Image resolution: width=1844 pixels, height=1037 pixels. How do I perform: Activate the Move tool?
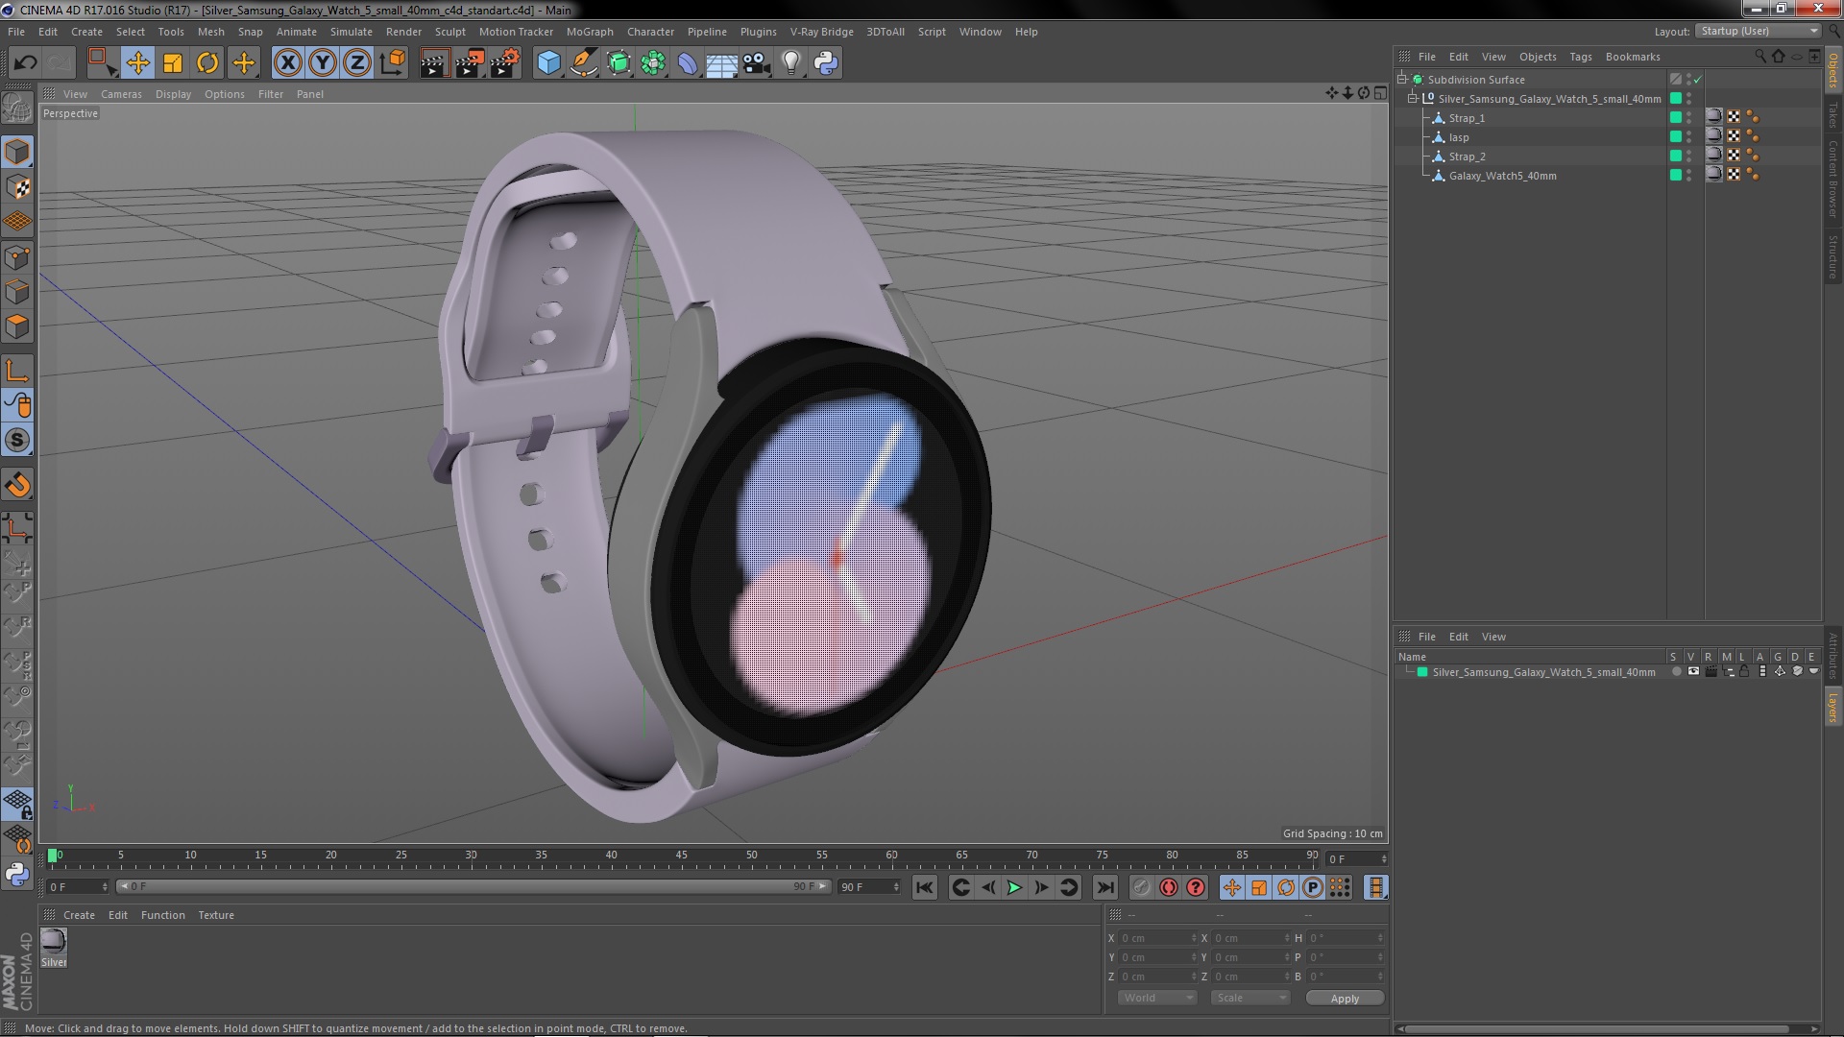137,63
